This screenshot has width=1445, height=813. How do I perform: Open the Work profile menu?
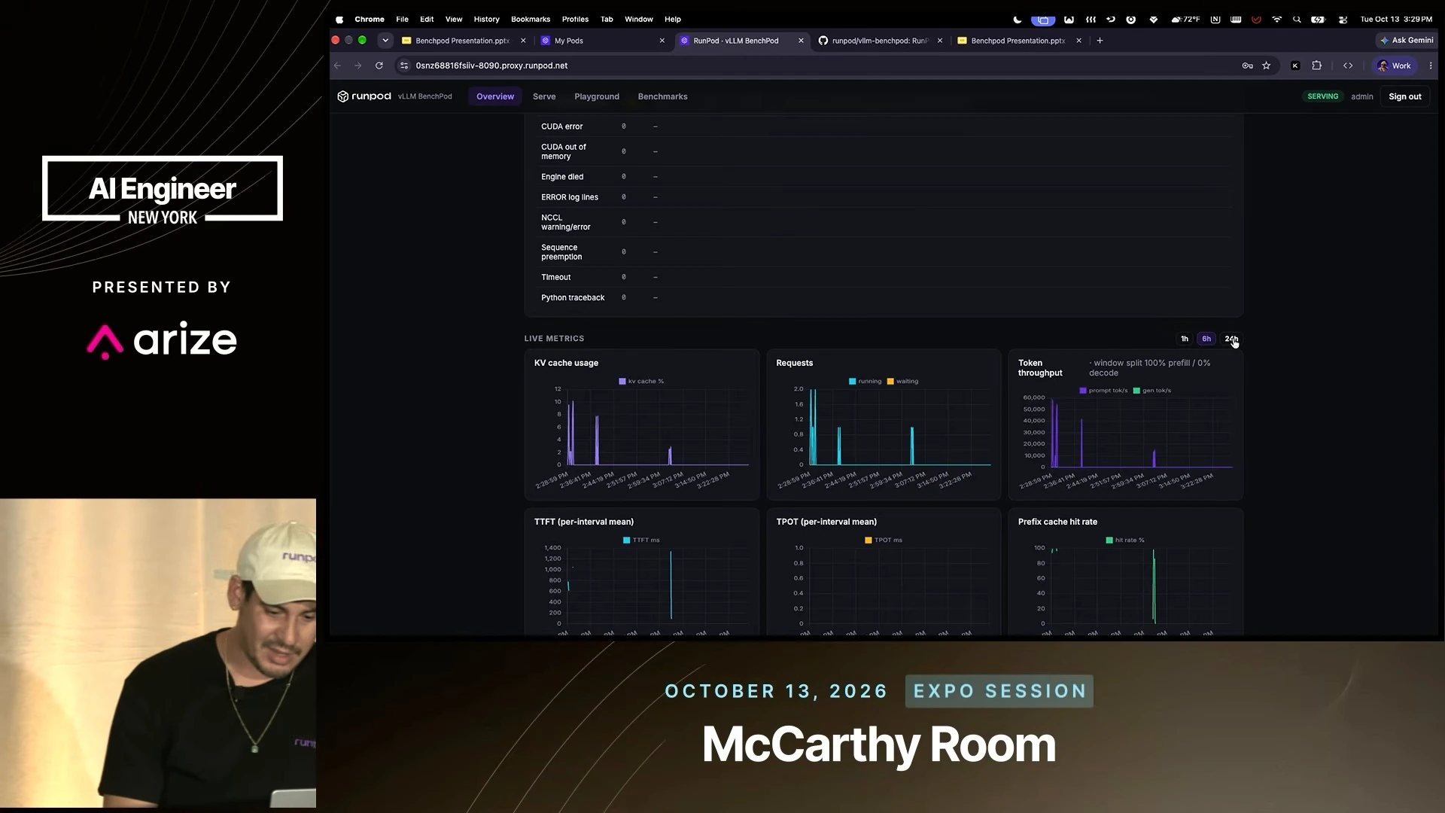coord(1395,65)
